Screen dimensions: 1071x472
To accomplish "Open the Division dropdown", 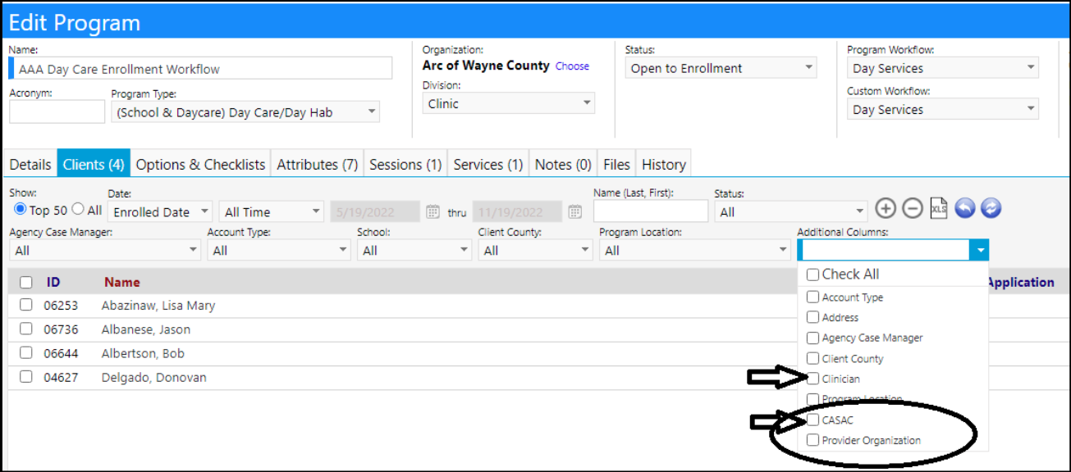I will pos(509,103).
